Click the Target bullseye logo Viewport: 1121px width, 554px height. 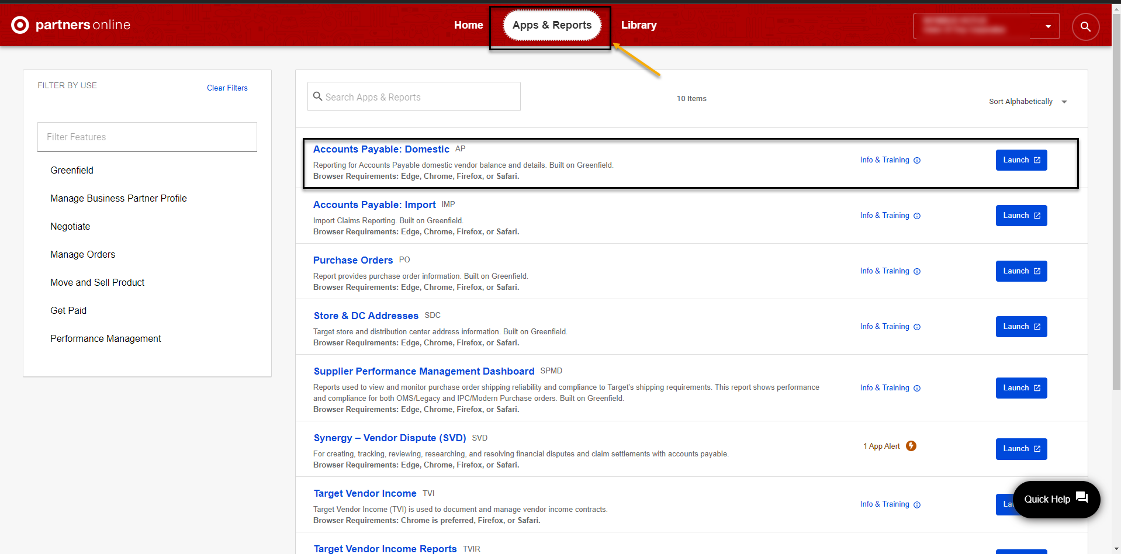[19, 25]
